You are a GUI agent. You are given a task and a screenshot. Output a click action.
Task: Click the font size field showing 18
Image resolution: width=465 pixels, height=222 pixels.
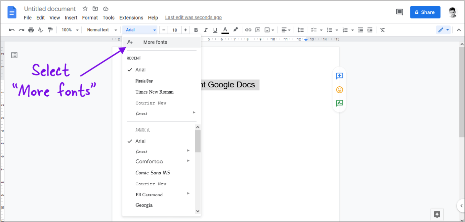click(174, 30)
